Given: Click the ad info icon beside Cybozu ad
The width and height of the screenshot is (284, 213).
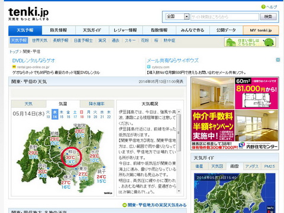Looking at the screenshot, I should point(278,60).
